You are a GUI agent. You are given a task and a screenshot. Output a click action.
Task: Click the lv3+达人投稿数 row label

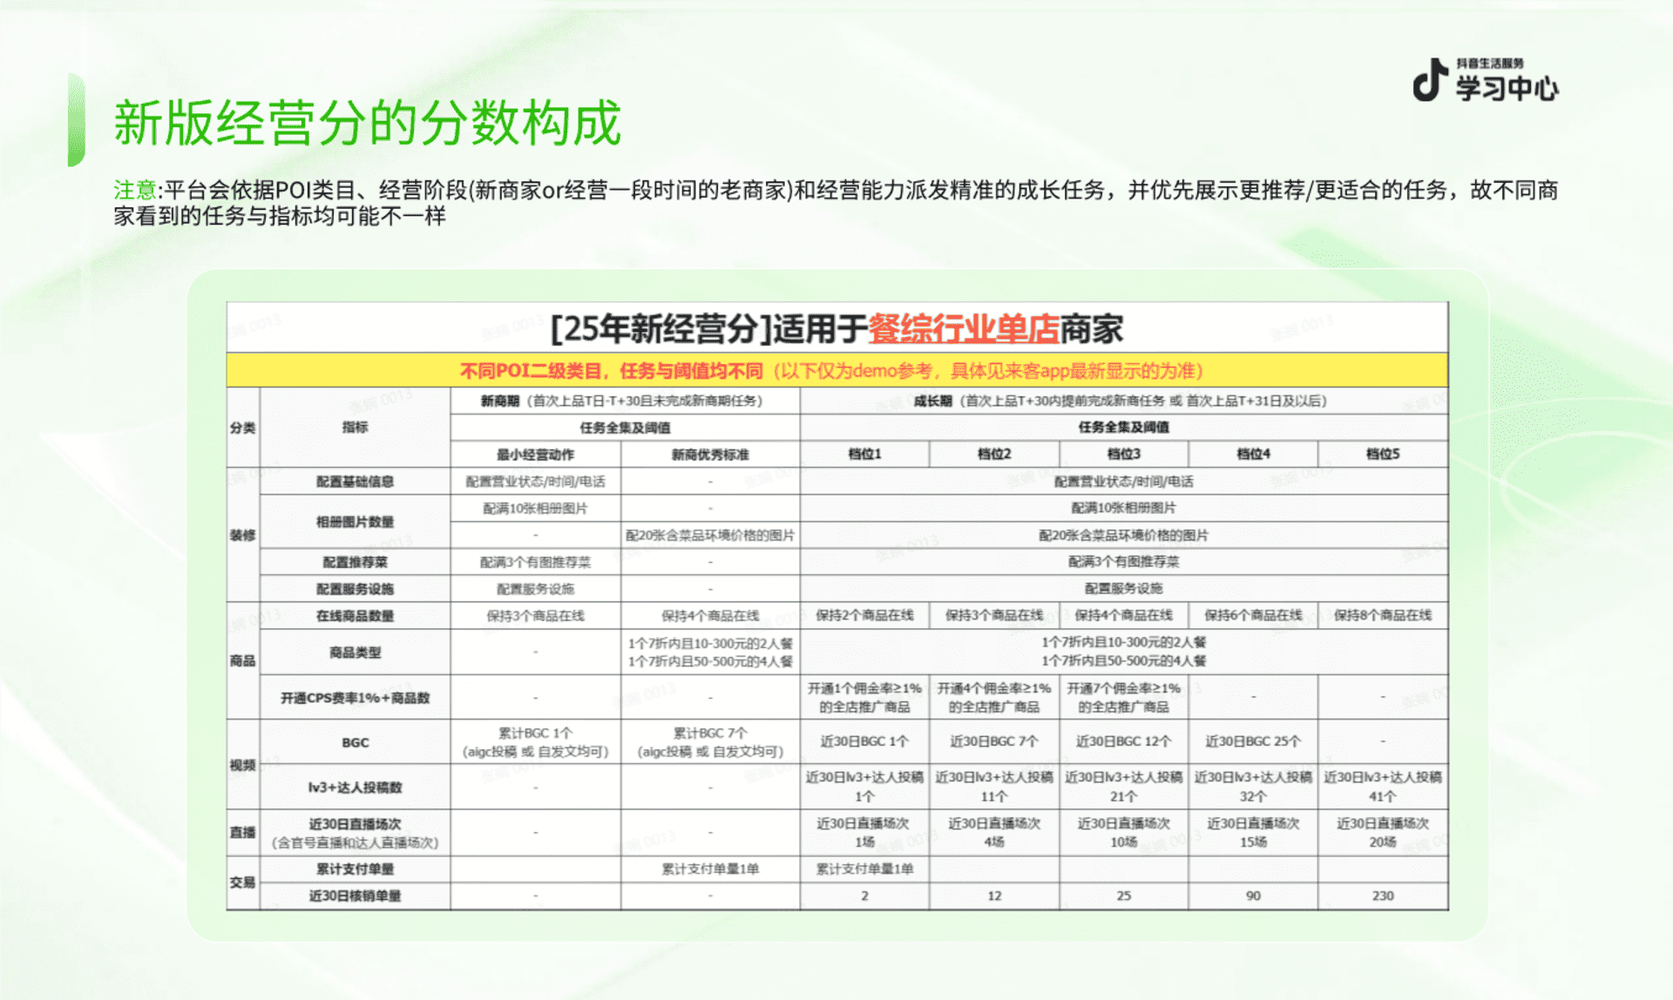355,787
